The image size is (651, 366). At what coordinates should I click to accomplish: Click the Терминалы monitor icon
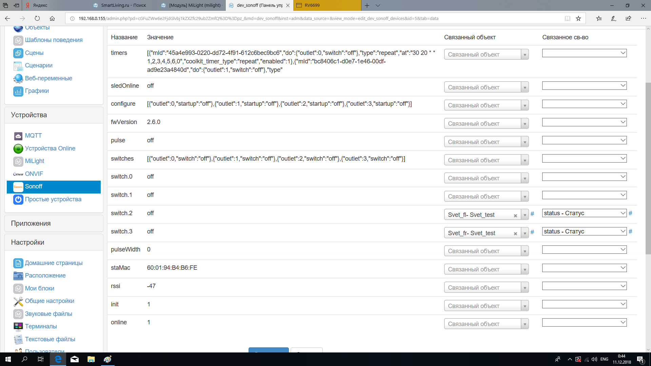point(18,326)
